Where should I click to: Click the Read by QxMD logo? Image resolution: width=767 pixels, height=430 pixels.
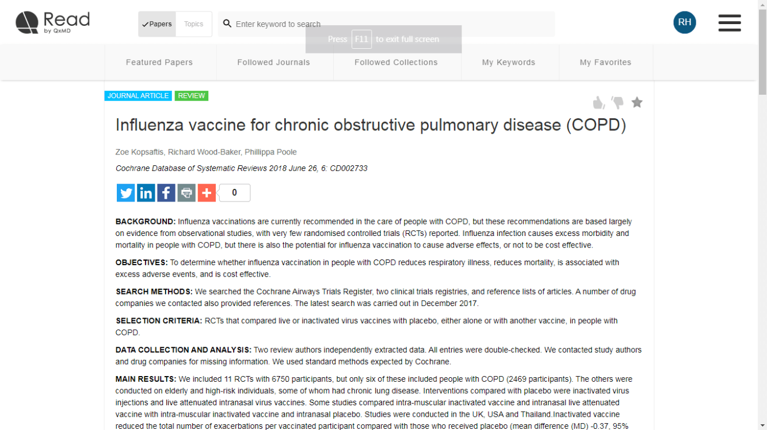point(52,23)
